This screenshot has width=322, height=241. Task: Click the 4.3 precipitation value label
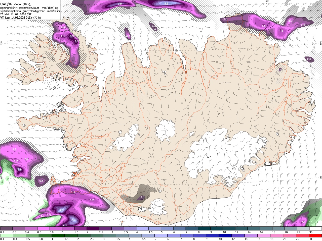coord(74,220)
